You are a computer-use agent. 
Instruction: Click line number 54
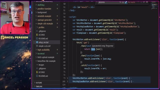(64, 17)
